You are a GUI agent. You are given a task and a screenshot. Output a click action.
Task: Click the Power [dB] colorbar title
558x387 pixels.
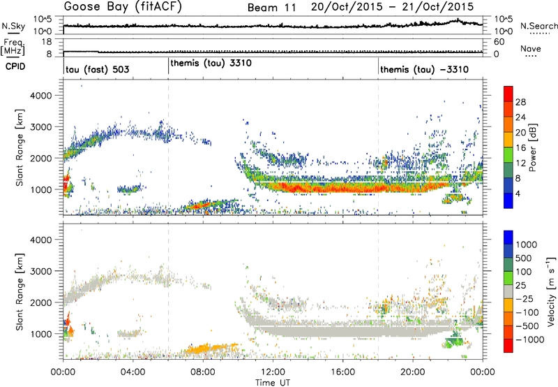(532, 147)
